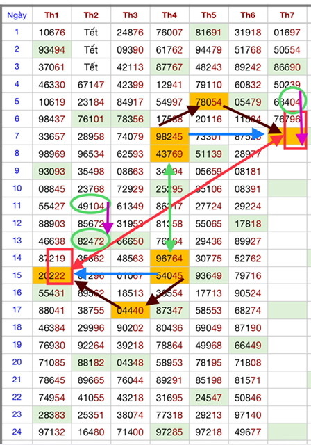Click circled number 82472 on day 13
This screenshot has height=445, width=311.
click(x=91, y=241)
